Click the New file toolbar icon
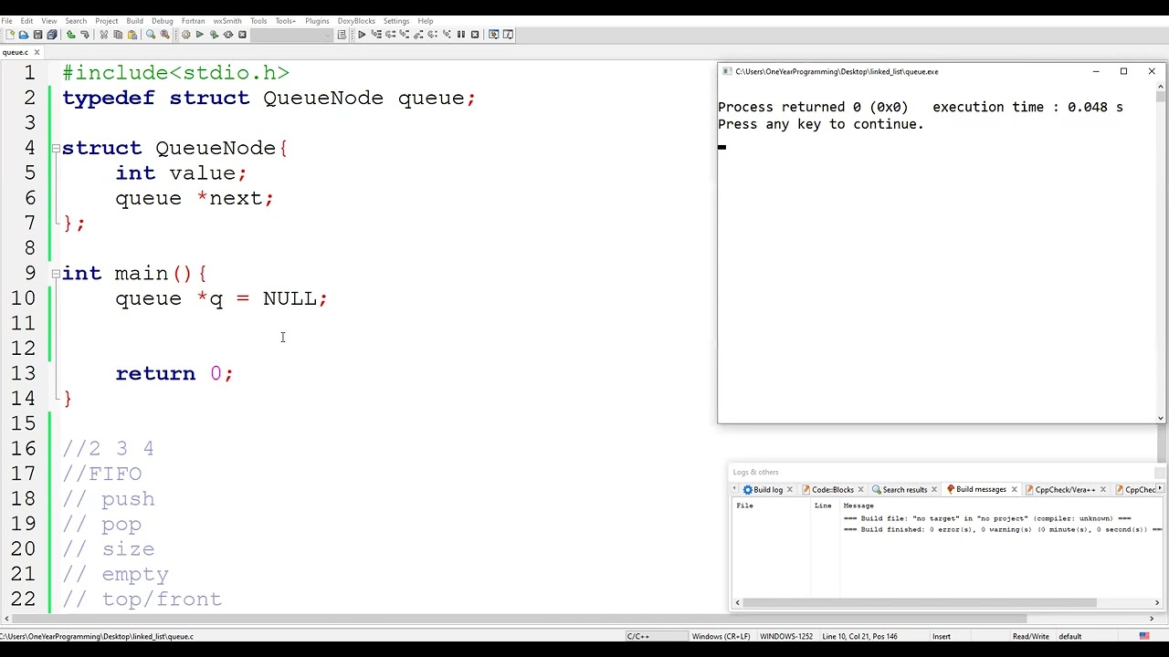The width and height of the screenshot is (1169, 657). [9, 35]
